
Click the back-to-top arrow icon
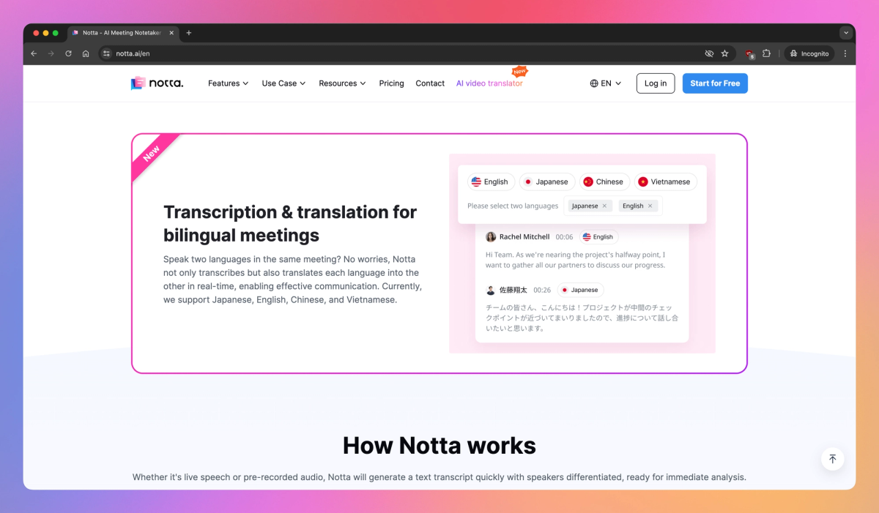click(833, 459)
